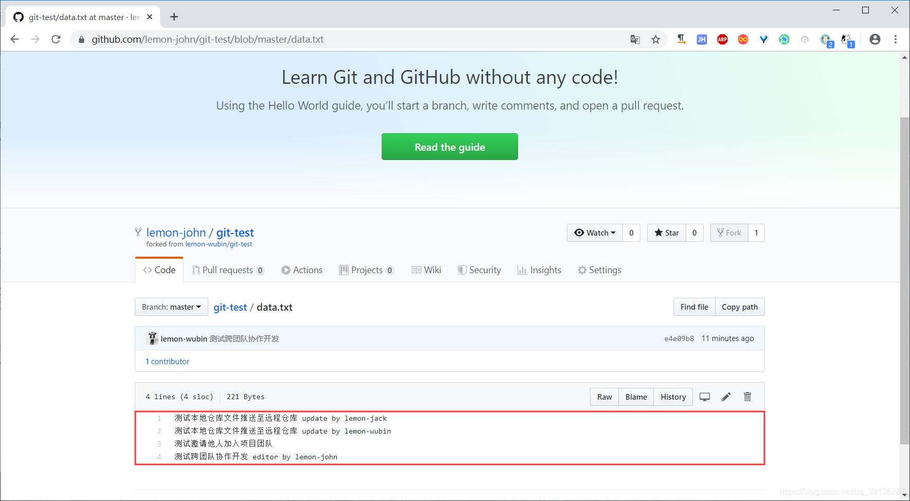Click the browser forward arrow

[35, 39]
